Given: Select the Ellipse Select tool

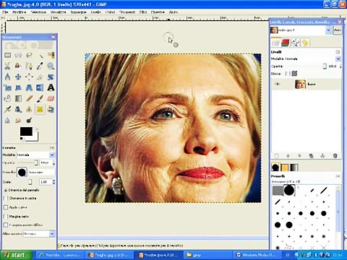Looking at the screenshot, I should tap(18, 55).
